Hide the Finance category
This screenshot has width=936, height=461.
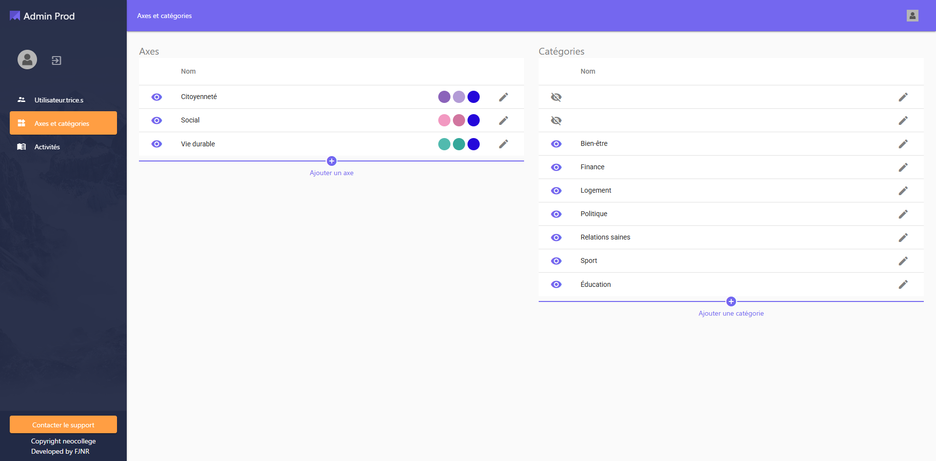point(556,167)
